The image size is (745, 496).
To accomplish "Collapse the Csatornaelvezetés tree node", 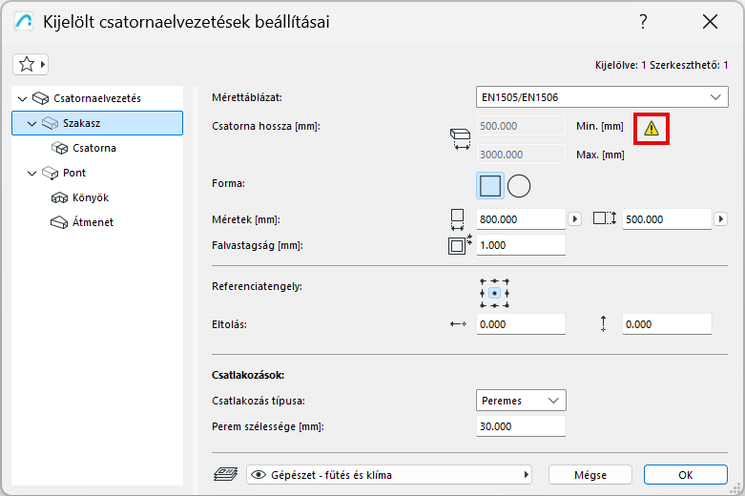I will [x=22, y=98].
